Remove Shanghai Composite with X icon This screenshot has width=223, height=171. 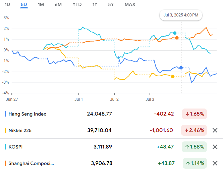(215, 163)
